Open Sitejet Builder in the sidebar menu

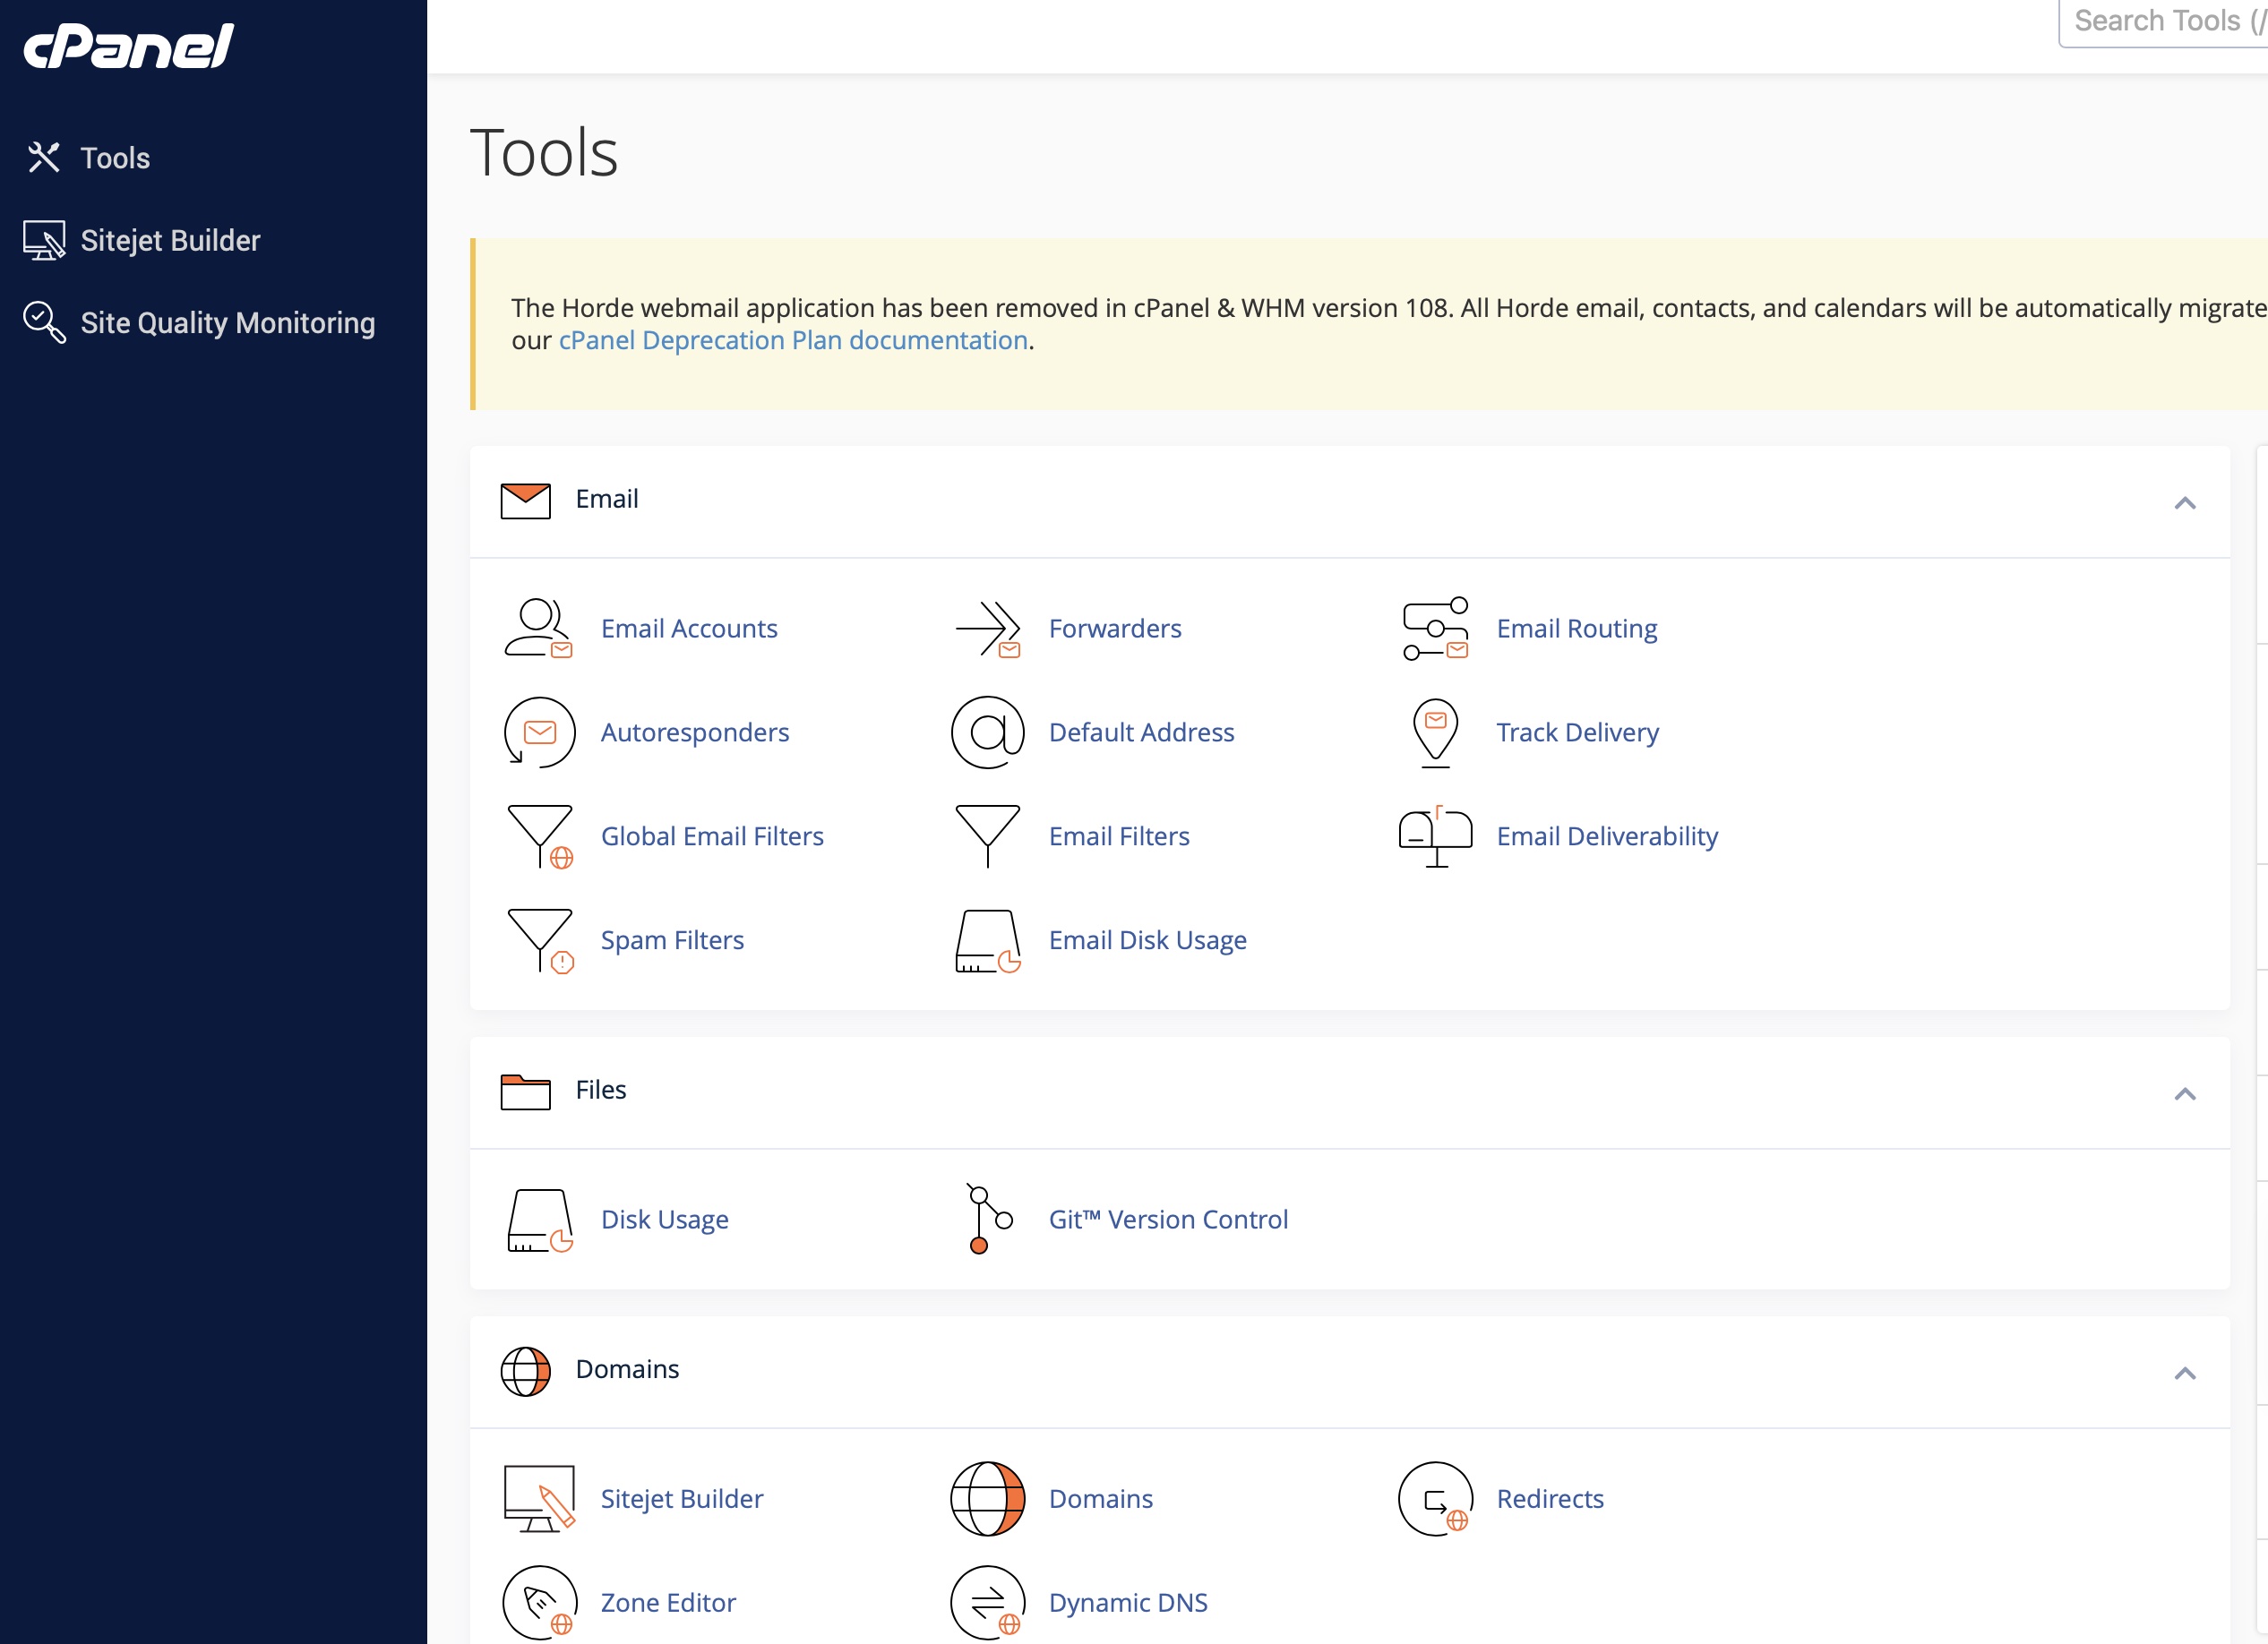tap(170, 240)
